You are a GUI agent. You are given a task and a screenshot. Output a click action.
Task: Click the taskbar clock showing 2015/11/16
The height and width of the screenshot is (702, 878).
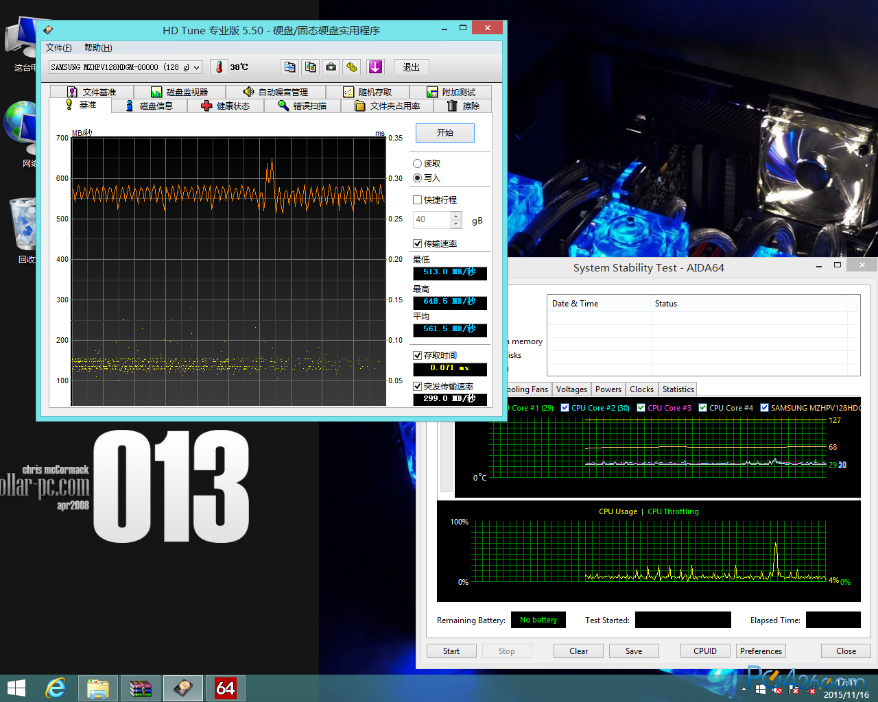tap(846, 688)
